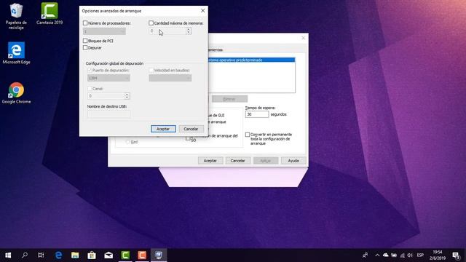Image resolution: width=466 pixels, height=262 pixels.
Task: Click the greyed Eliminar button
Action: [229, 99]
